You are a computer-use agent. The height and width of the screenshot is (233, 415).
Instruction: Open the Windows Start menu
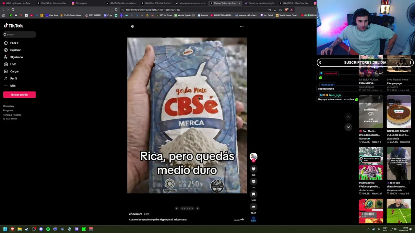(x=5, y=229)
